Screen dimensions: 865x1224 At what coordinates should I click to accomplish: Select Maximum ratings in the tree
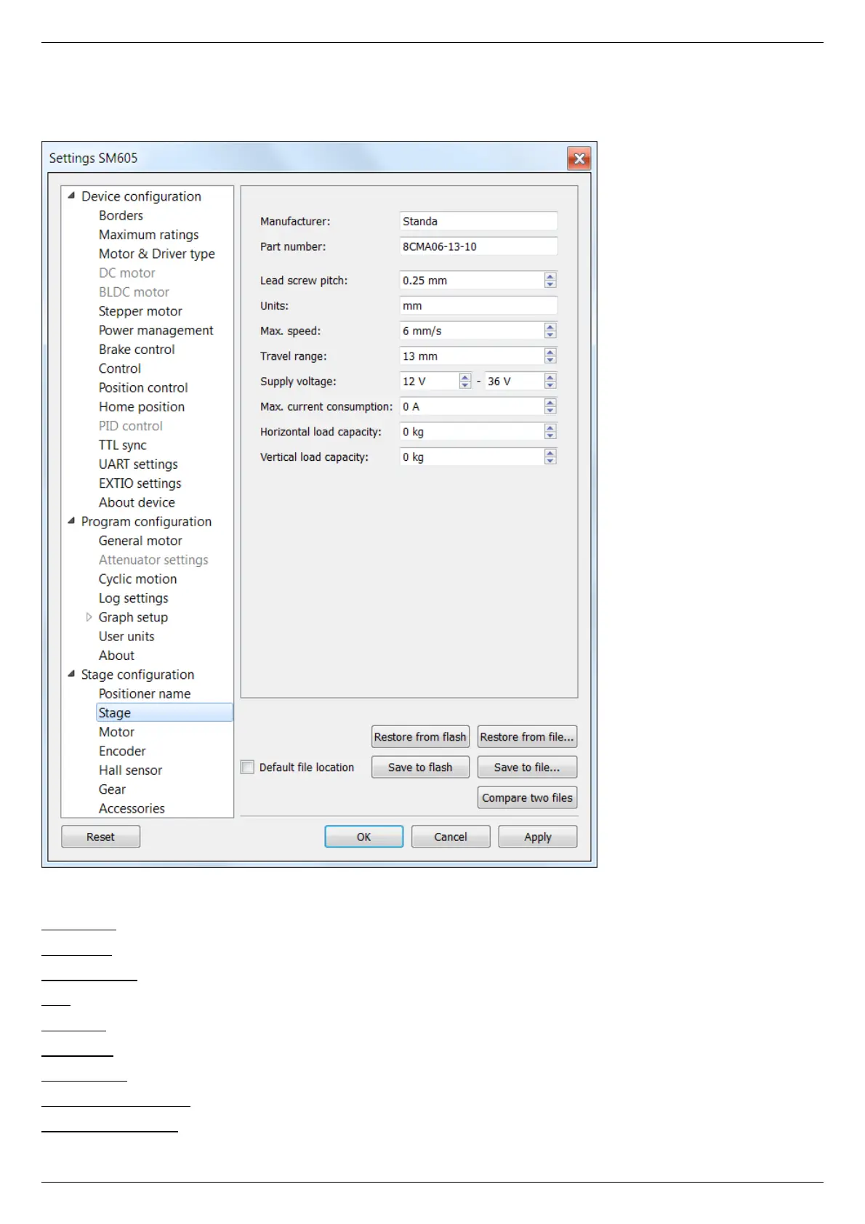coord(148,235)
